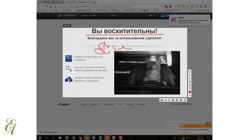This screenshot has width=249, height=140.
Task: Print the Lightshot selection
Action: click(x=173, y=100)
